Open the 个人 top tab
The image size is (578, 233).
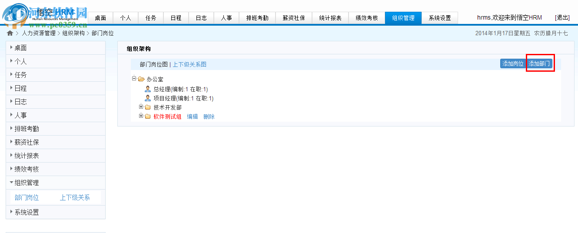[126, 18]
